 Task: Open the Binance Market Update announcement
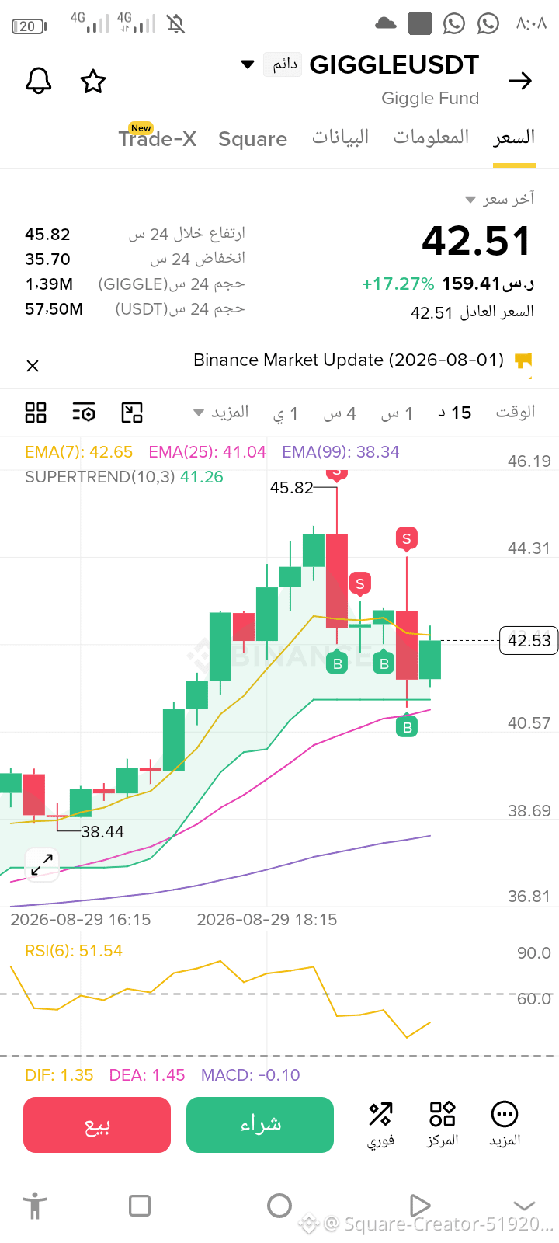(x=349, y=360)
